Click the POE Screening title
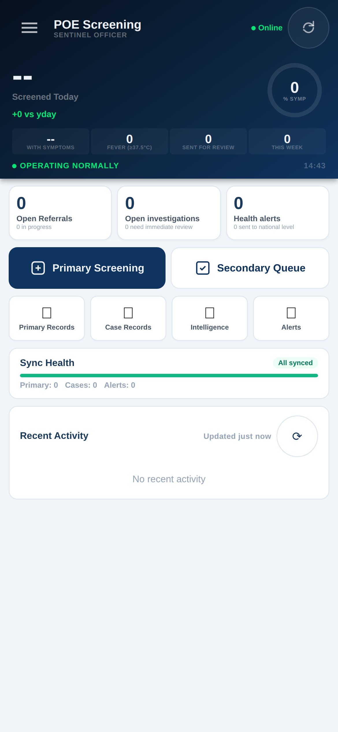Screen dimensions: 338x732 click(97, 25)
